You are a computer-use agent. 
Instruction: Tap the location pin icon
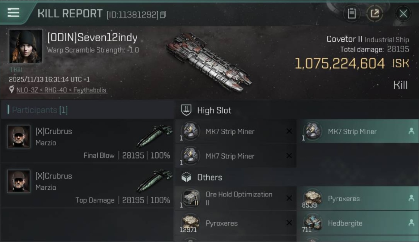(12, 90)
